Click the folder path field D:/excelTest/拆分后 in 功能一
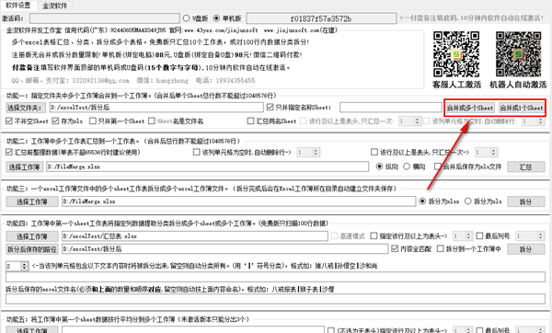Image resolution: width=552 pixels, height=333 pixels. [x=156, y=108]
